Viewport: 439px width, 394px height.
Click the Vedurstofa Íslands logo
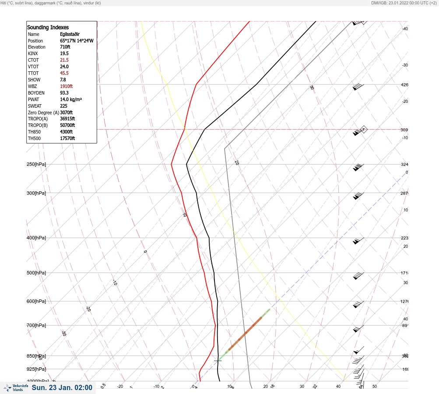(x=16, y=388)
